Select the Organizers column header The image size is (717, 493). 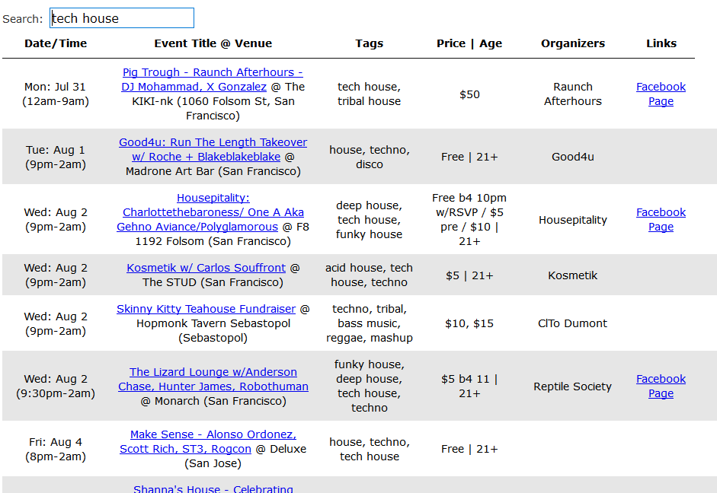(572, 43)
